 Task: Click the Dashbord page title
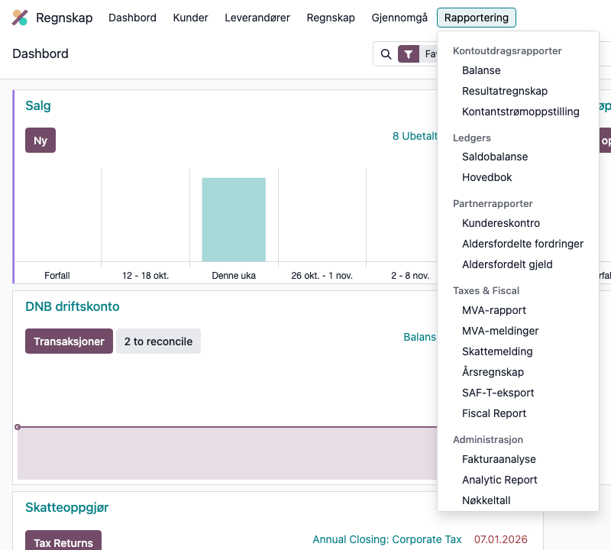[40, 53]
